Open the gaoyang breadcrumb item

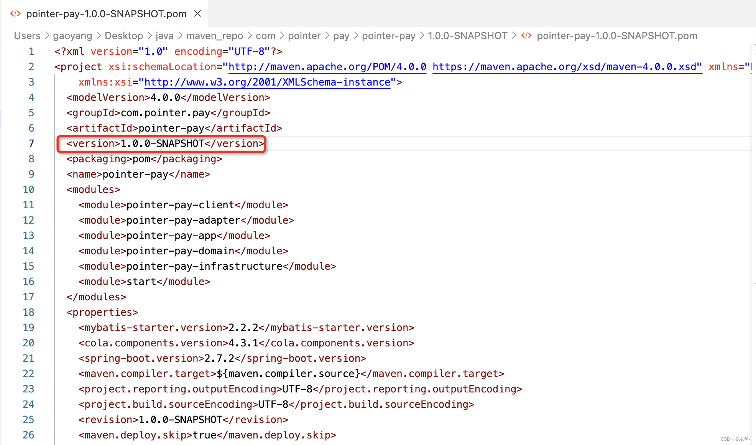pos(72,35)
